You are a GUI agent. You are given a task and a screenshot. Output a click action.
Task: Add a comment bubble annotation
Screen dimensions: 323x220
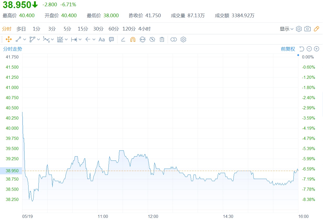[111, 39]
